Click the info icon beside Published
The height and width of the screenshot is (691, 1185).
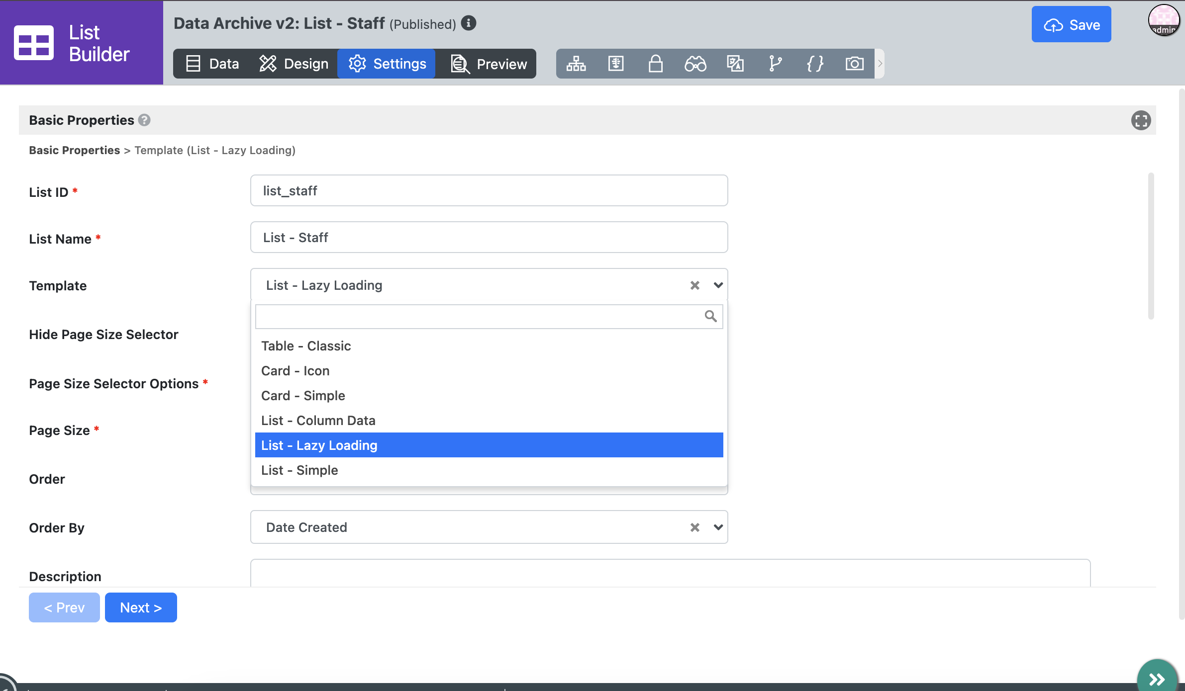click(468, 23)
